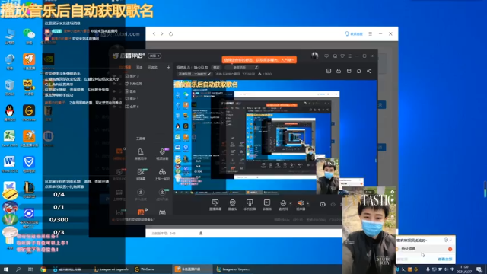Toggle visibility eye of the third source row
The height and width of the screenshot is (274, 487).
(114, 91)
